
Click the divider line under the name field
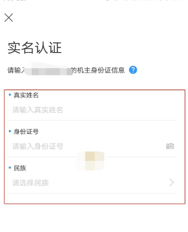tap(91, 120)
